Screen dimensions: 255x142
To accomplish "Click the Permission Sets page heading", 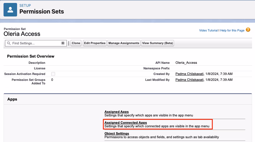I will (x=42, y=11).
